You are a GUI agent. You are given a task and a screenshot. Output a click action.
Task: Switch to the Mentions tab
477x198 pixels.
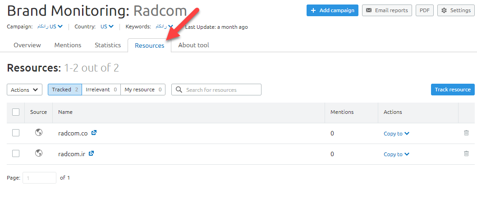pyautogui.click(x=68, y=45)
